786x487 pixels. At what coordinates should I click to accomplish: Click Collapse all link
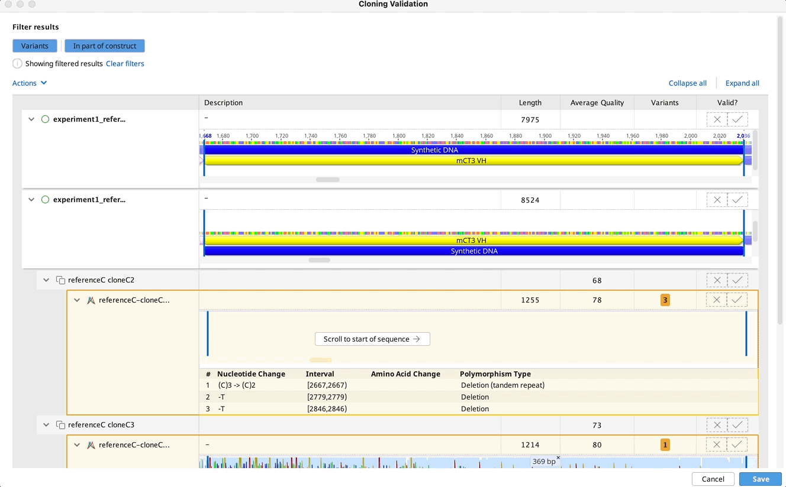pyautogui.click(x=688, y=83)
